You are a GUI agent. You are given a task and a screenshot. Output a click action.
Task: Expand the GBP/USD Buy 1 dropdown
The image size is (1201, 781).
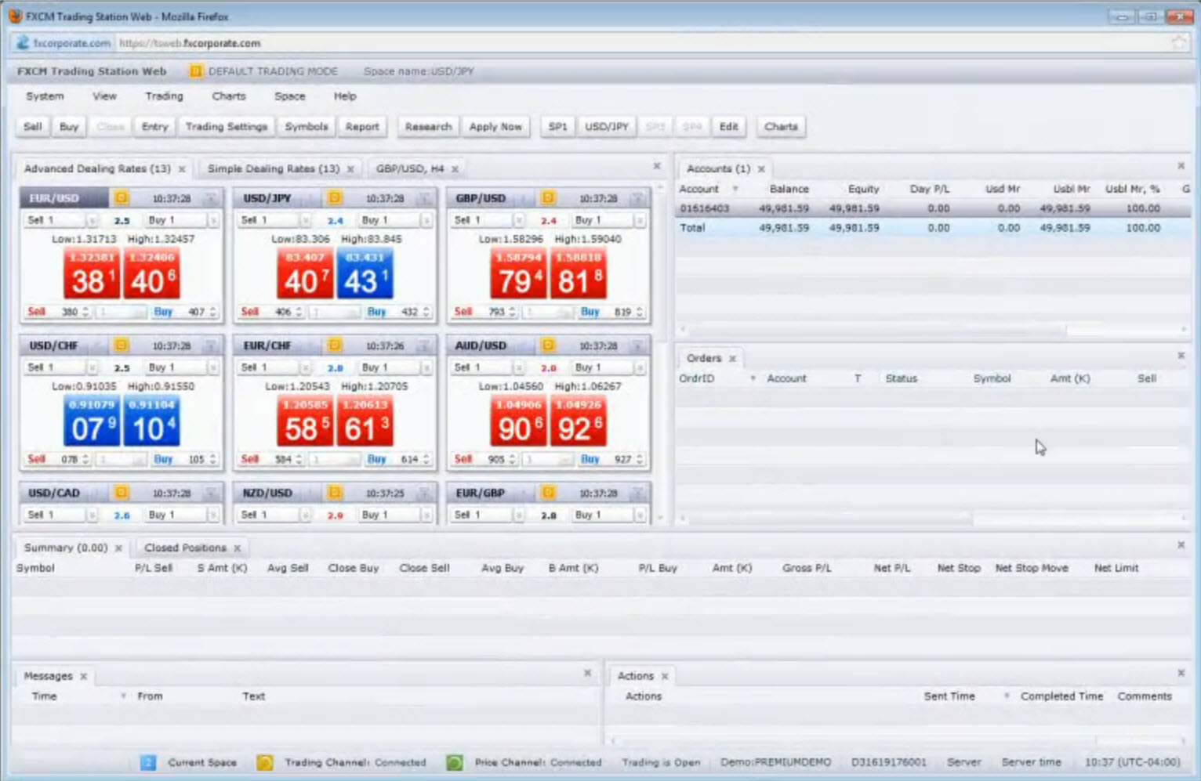click(640, 221)
